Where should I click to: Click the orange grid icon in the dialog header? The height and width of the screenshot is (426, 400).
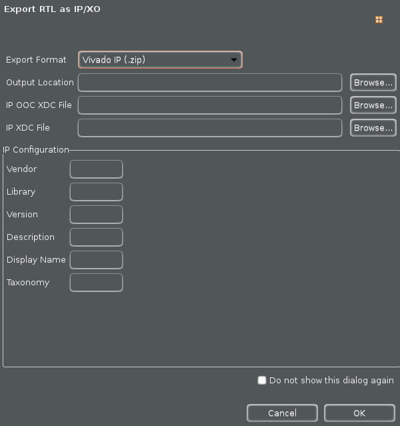coord(379,20)
